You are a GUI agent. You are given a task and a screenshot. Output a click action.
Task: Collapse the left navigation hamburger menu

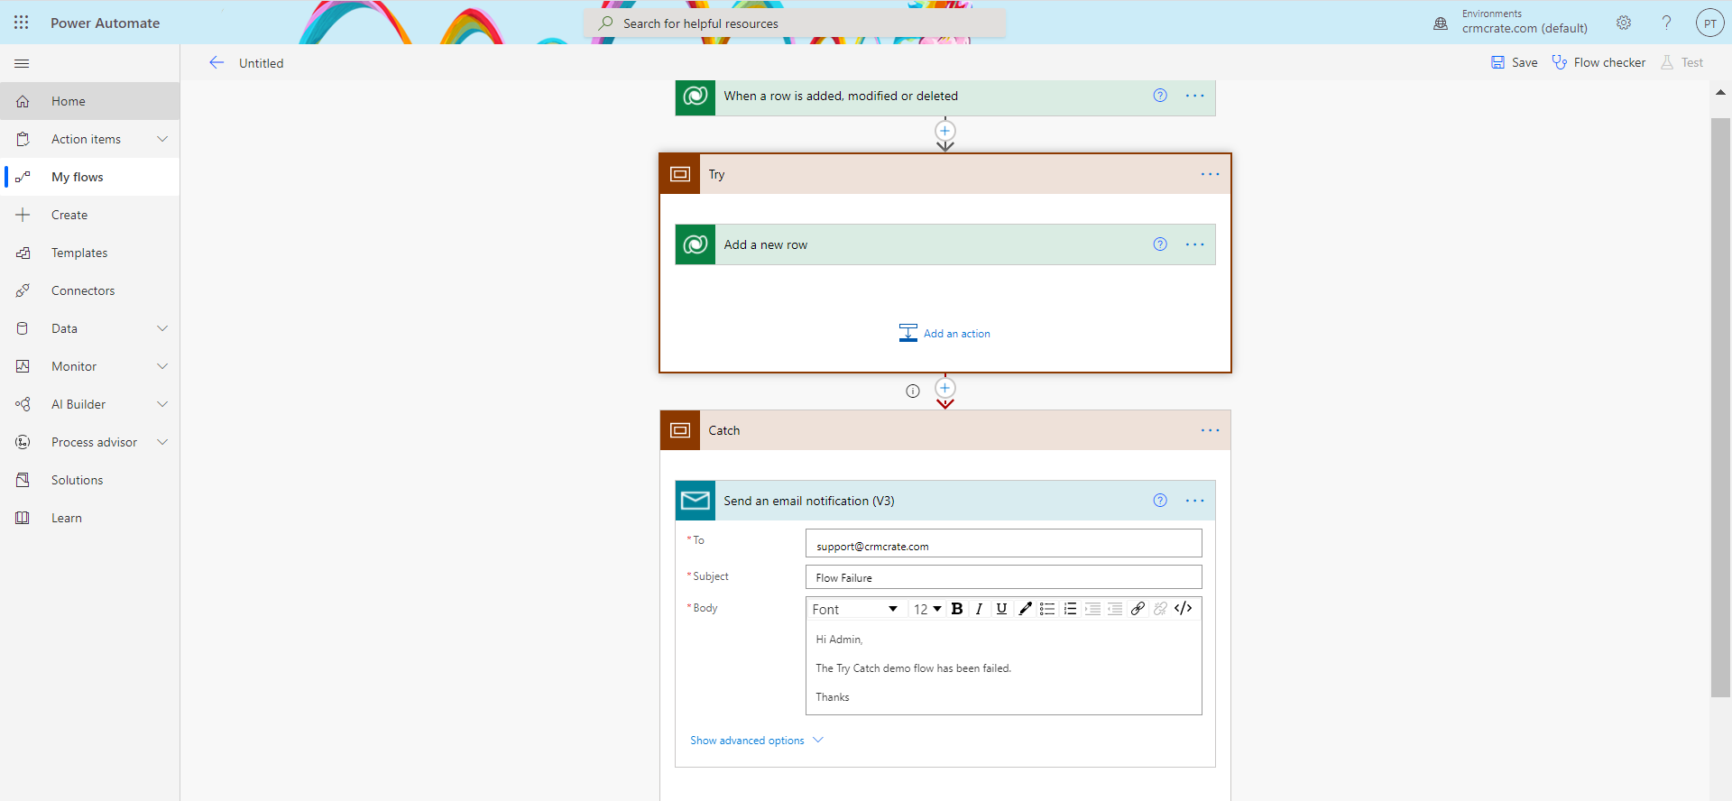click(23, 63)
